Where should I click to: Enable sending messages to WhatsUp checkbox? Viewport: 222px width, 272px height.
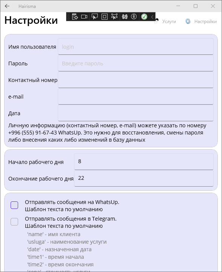pyautogui.click(x=14, y=205)
